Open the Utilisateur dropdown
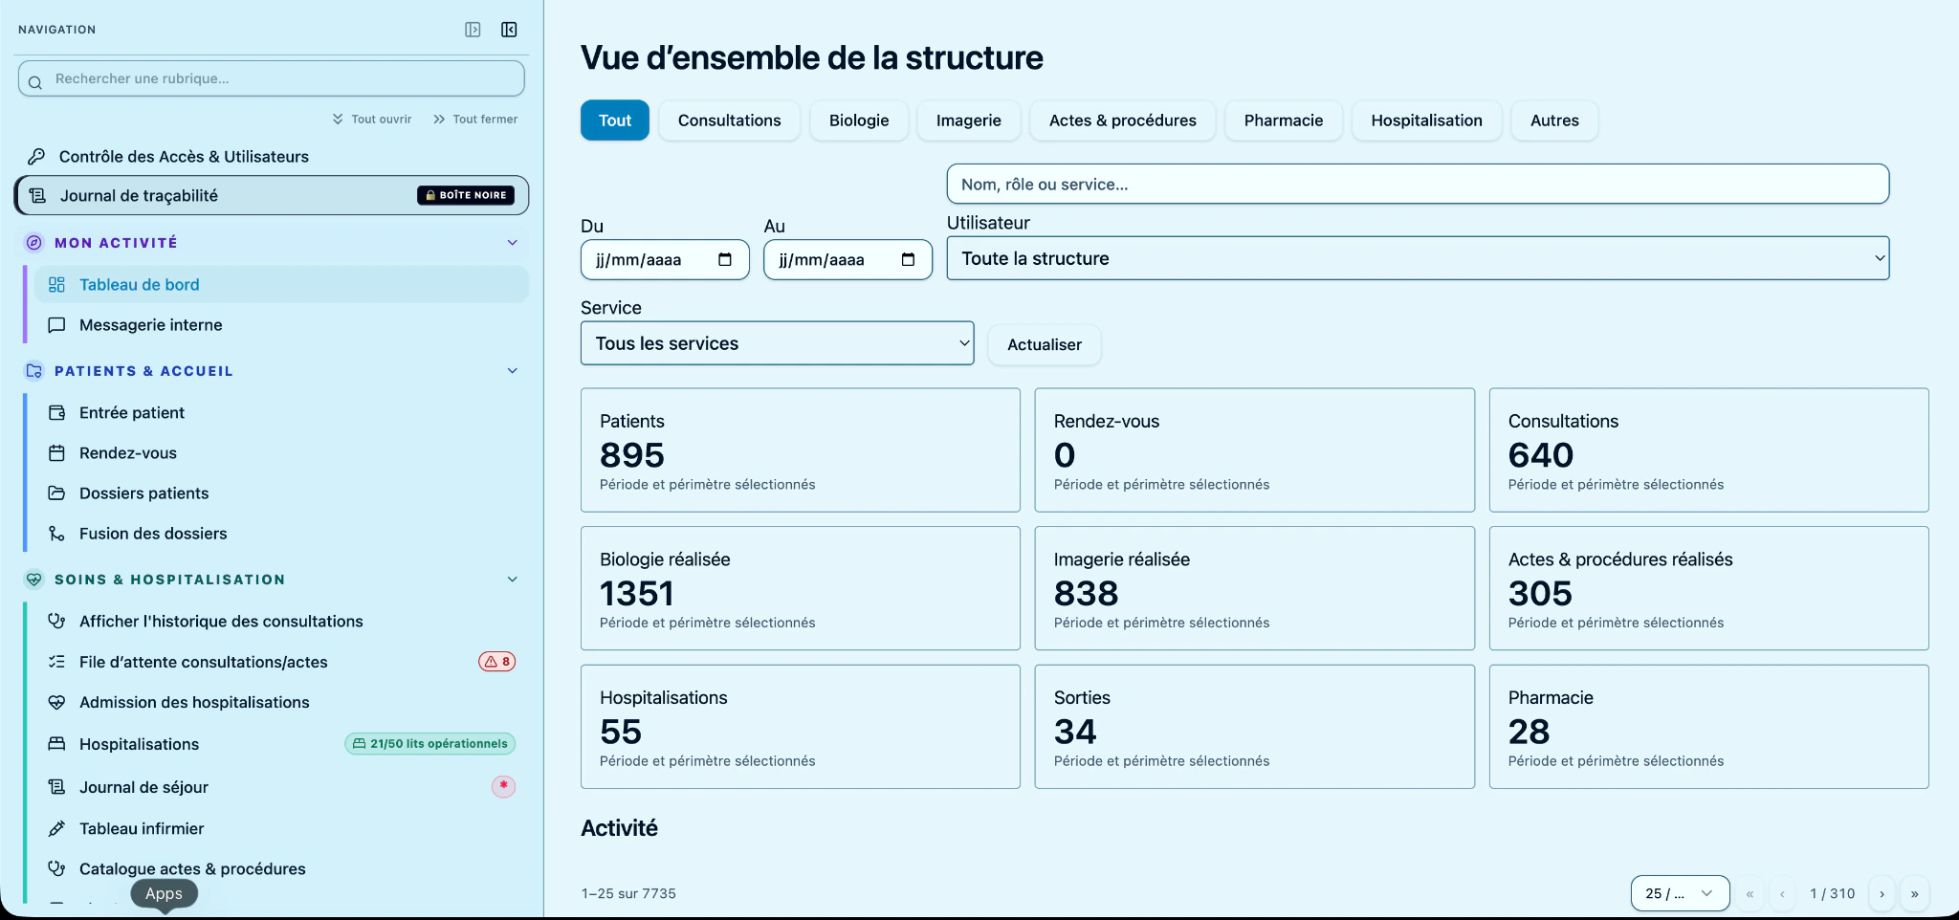1959x920 pixels. (x=1418, y=258)
